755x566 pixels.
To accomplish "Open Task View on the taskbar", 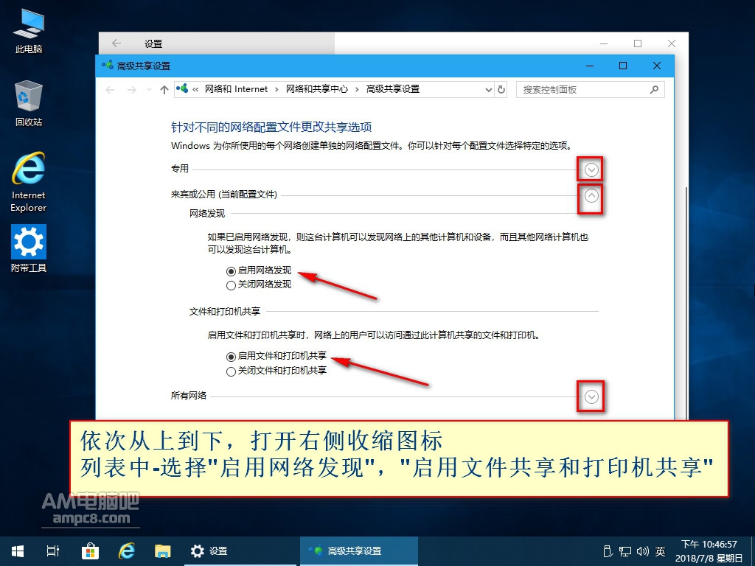I will click(x=52, y=551).
